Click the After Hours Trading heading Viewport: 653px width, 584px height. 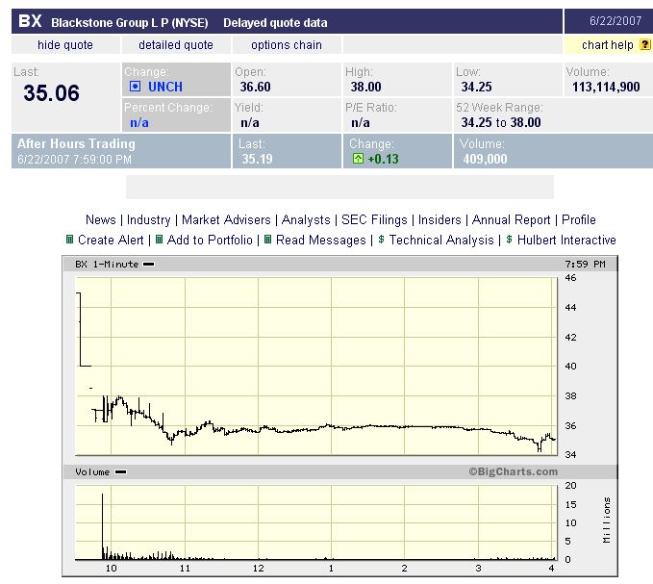click(x=76, y=143)
